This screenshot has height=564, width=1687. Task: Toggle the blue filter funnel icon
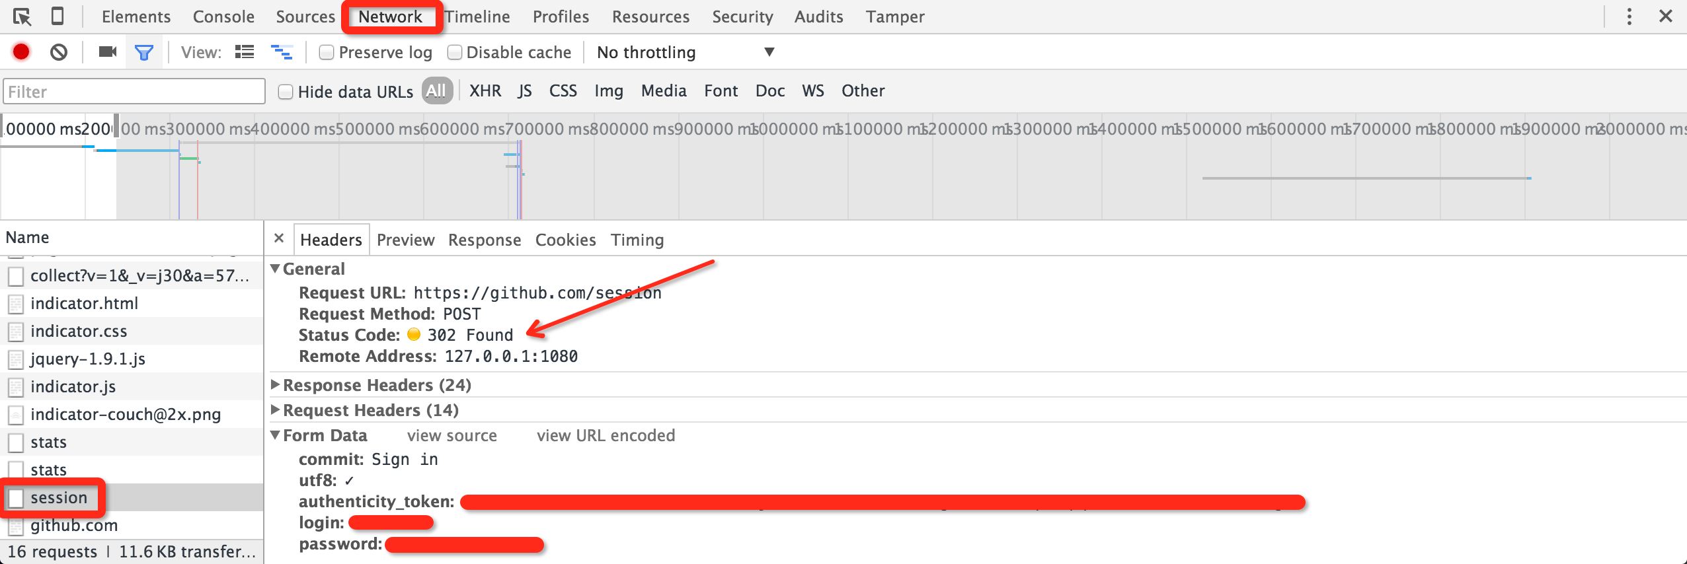pyautogui.click(x=143, y=52)
